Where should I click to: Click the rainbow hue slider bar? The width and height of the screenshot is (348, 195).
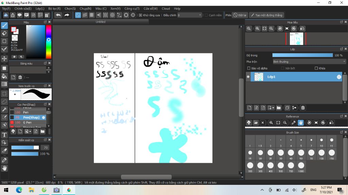click(x=49, y=42)
